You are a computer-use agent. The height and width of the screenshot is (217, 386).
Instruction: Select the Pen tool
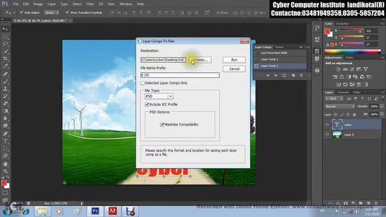(x=5, y=134)
